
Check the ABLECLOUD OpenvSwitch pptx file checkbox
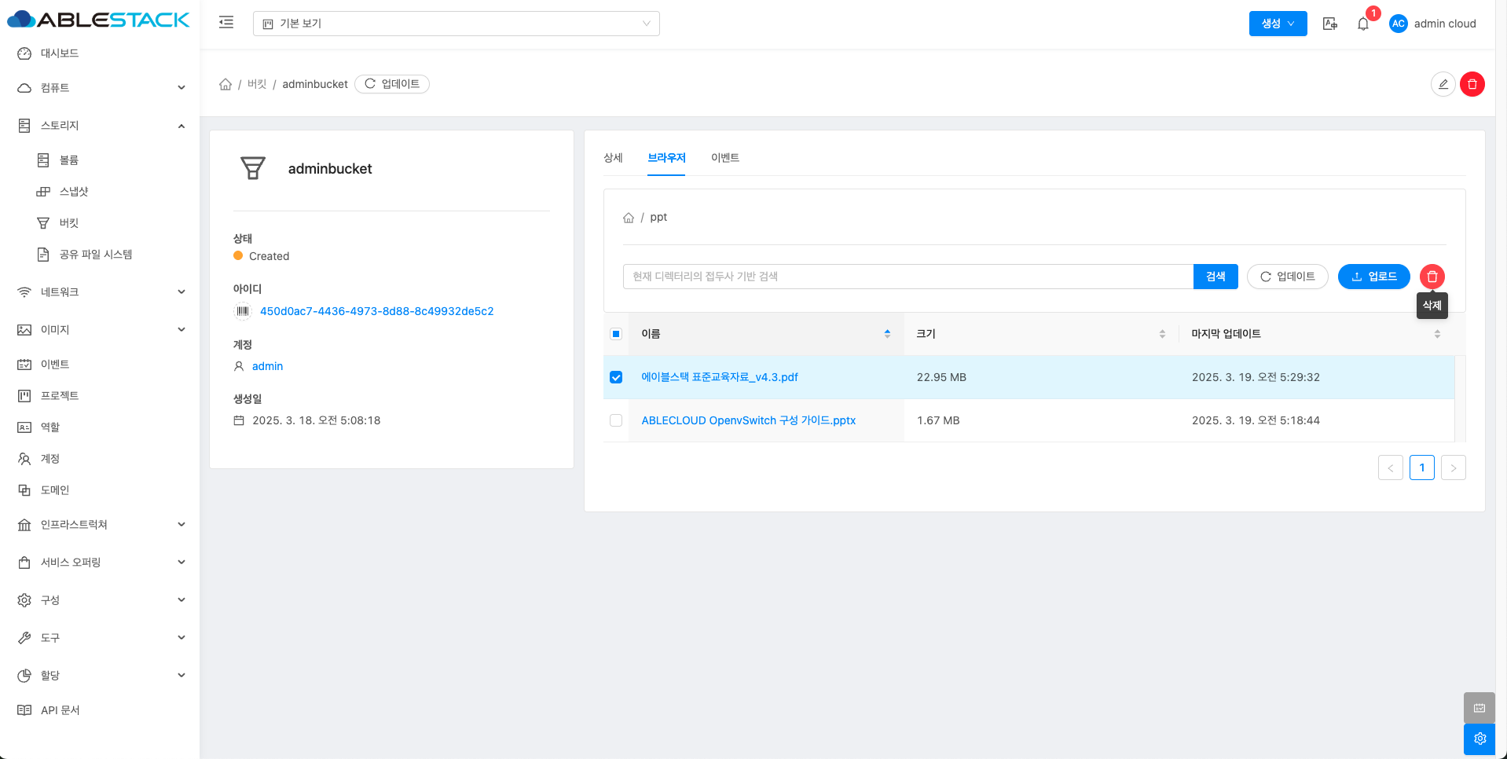point(616,420)
